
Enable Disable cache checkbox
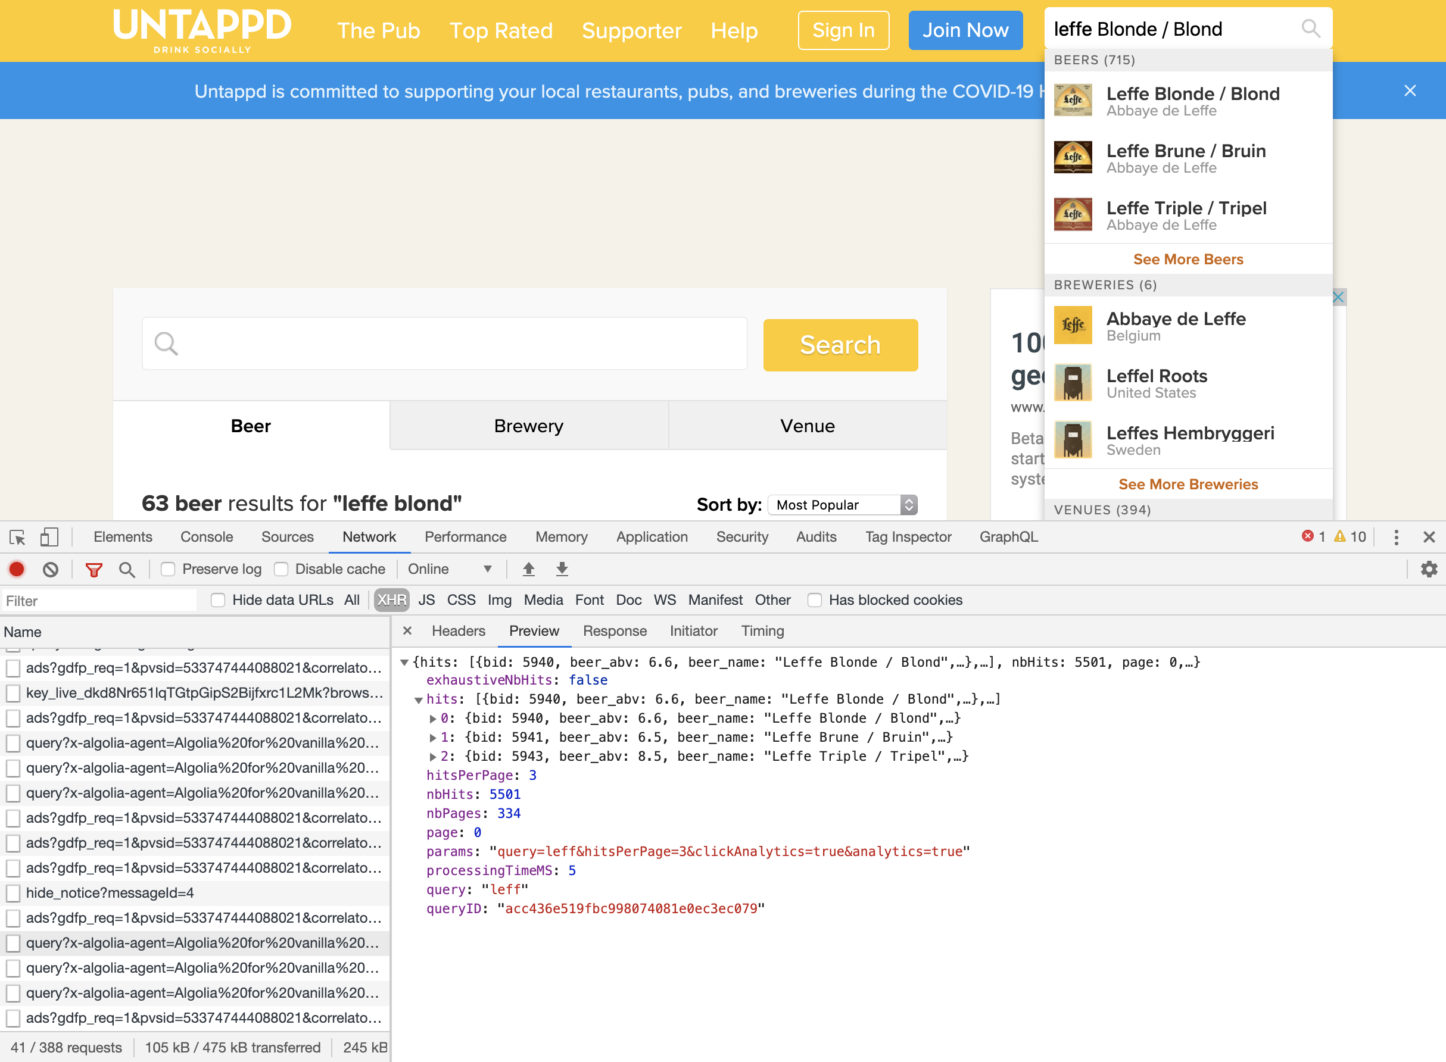point(281,569)
